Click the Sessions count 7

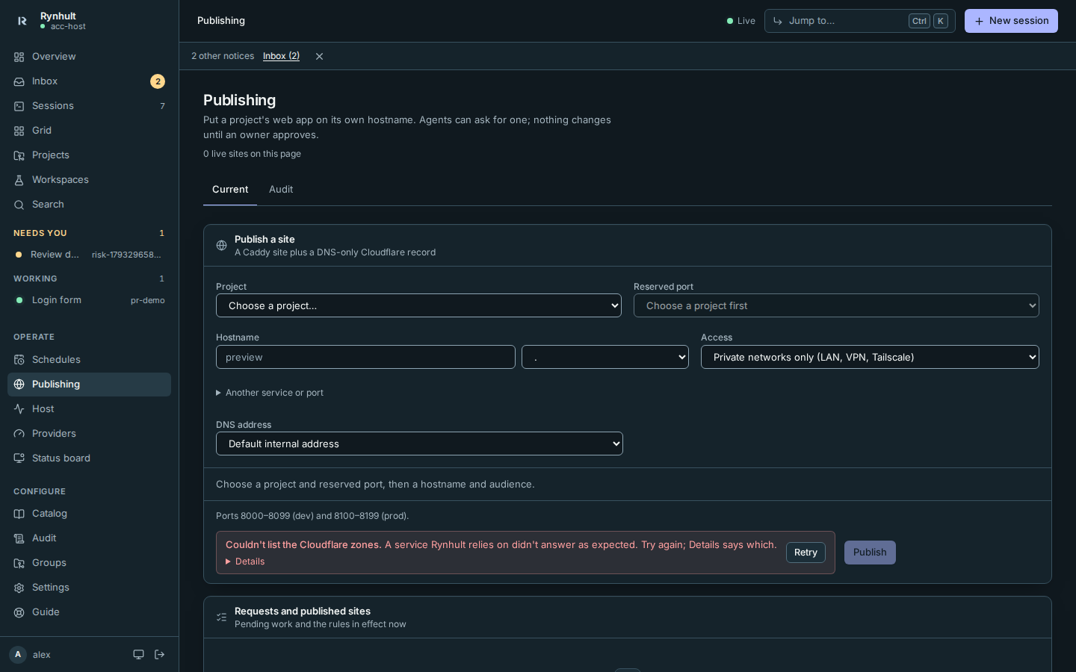162,106
